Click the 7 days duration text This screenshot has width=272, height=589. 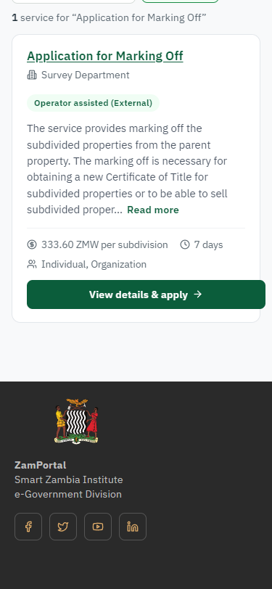pos(208,244)
